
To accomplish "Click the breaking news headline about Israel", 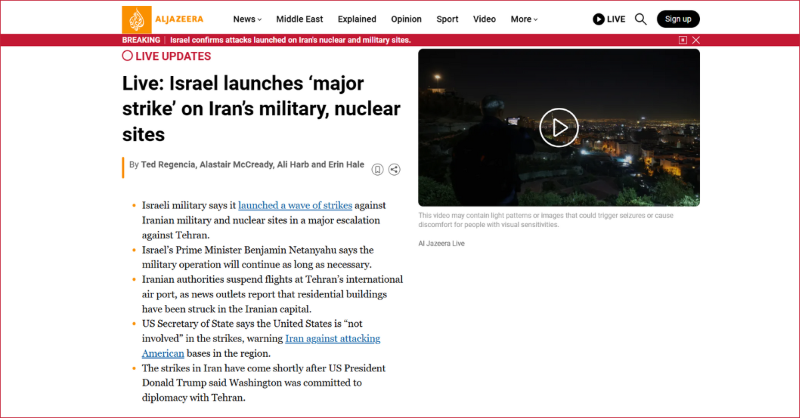I will [x=290, y=40].
